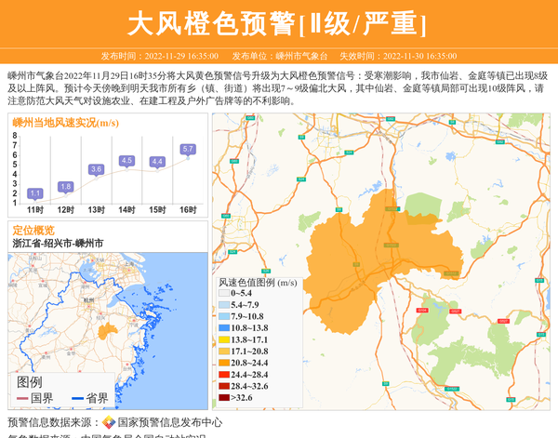Click the 4.4 data bubble at 15时

coord(157,162)
